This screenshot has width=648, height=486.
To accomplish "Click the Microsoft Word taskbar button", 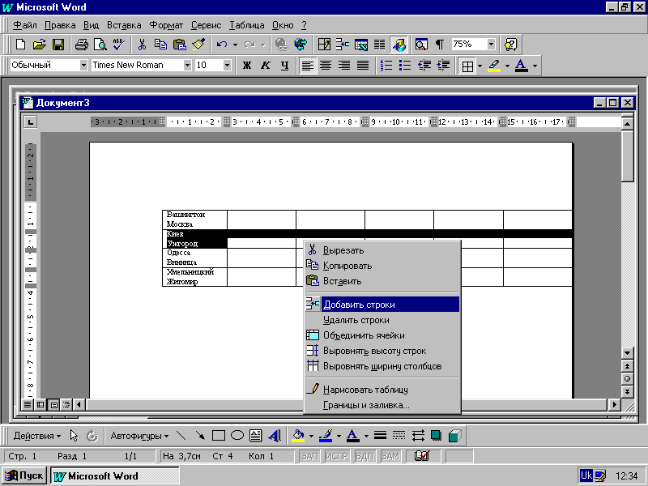I will pyautogui.click(x=115, y=476).
